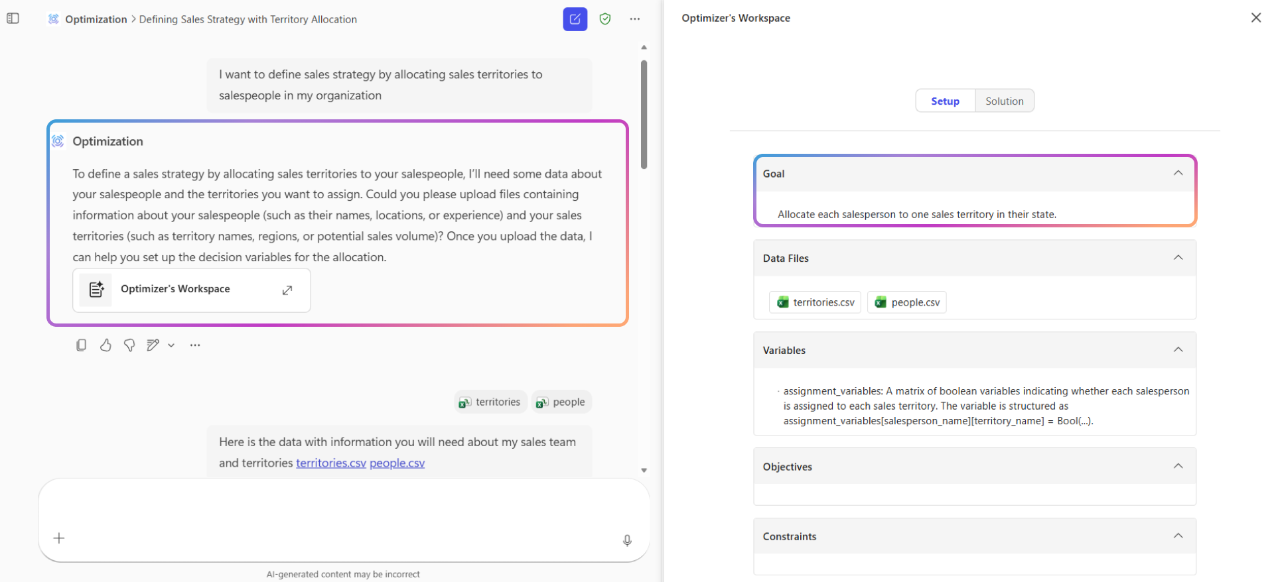The height and width of the screenshot is (582, 1274).
Task: Collapse the Variables section
Action: click(1178, 350)
